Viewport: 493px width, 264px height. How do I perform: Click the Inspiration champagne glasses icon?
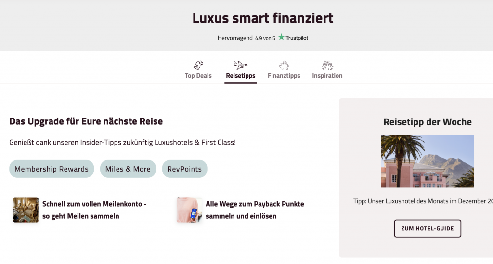(x=327, y=66)
